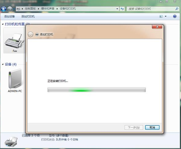The image size is (181, 149).
Task: Select 控制面板 in the breadcrumb
Action: [30, 9]
